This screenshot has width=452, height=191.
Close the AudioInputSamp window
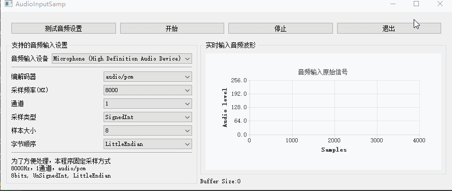pos(440,4)
